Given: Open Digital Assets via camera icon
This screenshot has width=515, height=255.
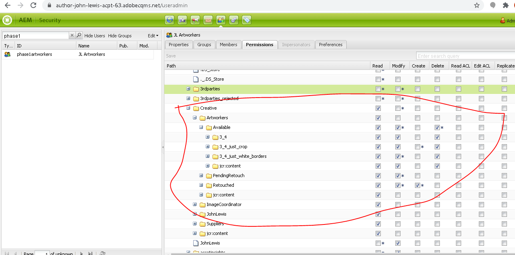Looking at the screenshot, I should tap(182, 20).
